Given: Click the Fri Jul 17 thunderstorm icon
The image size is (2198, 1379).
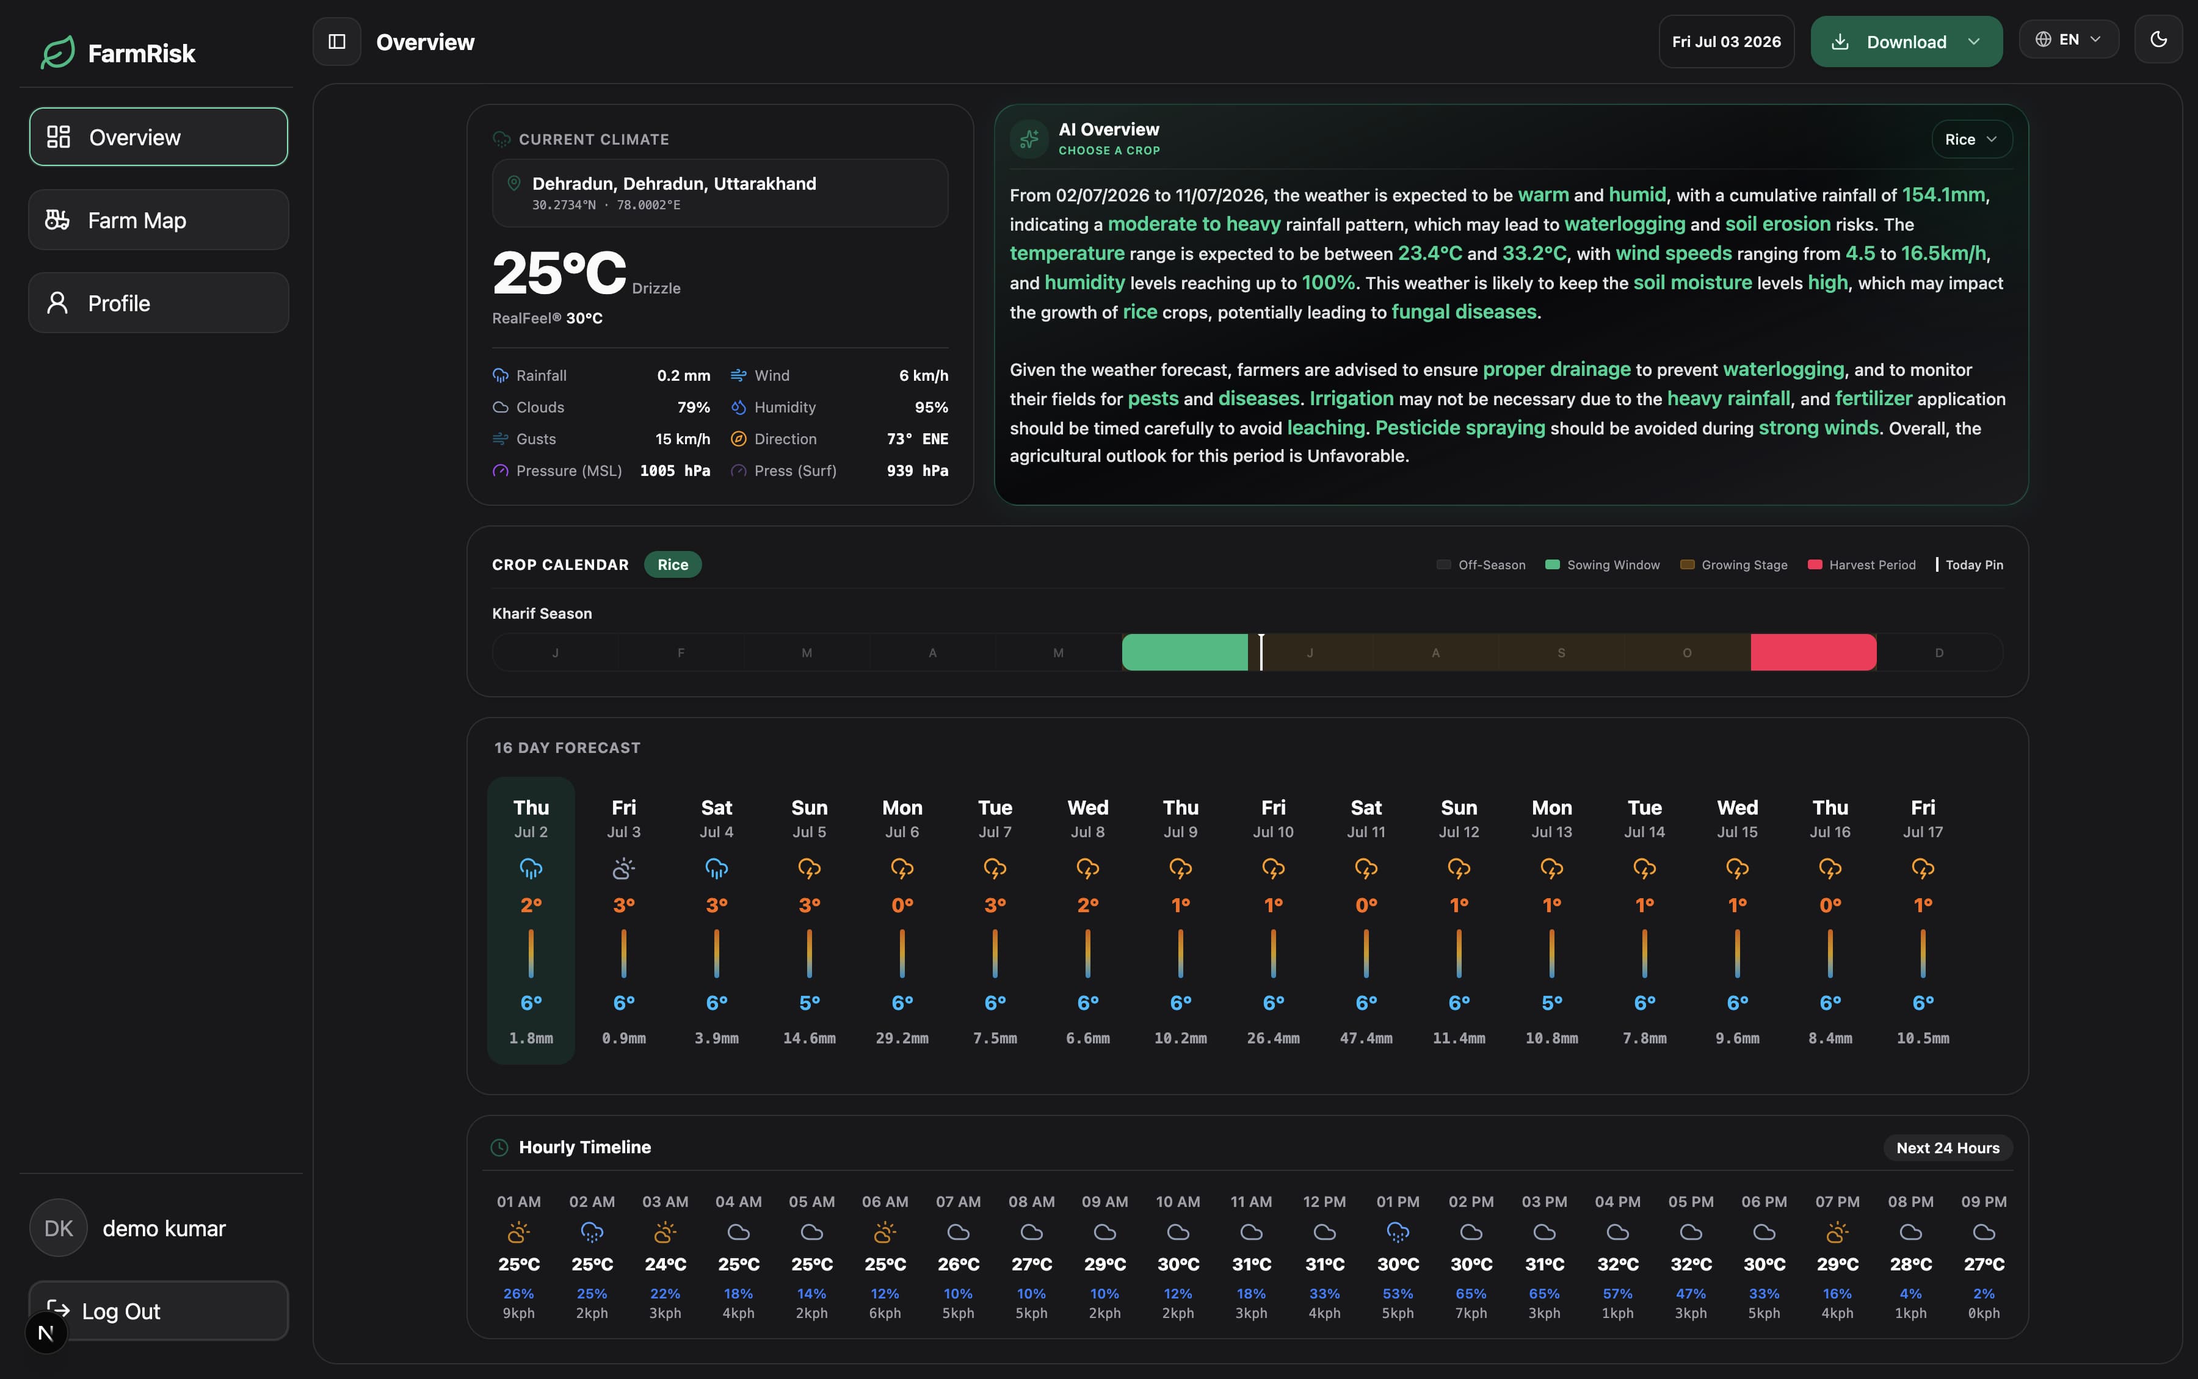Looking at the screenshot, I should (x=1923, y=869).
